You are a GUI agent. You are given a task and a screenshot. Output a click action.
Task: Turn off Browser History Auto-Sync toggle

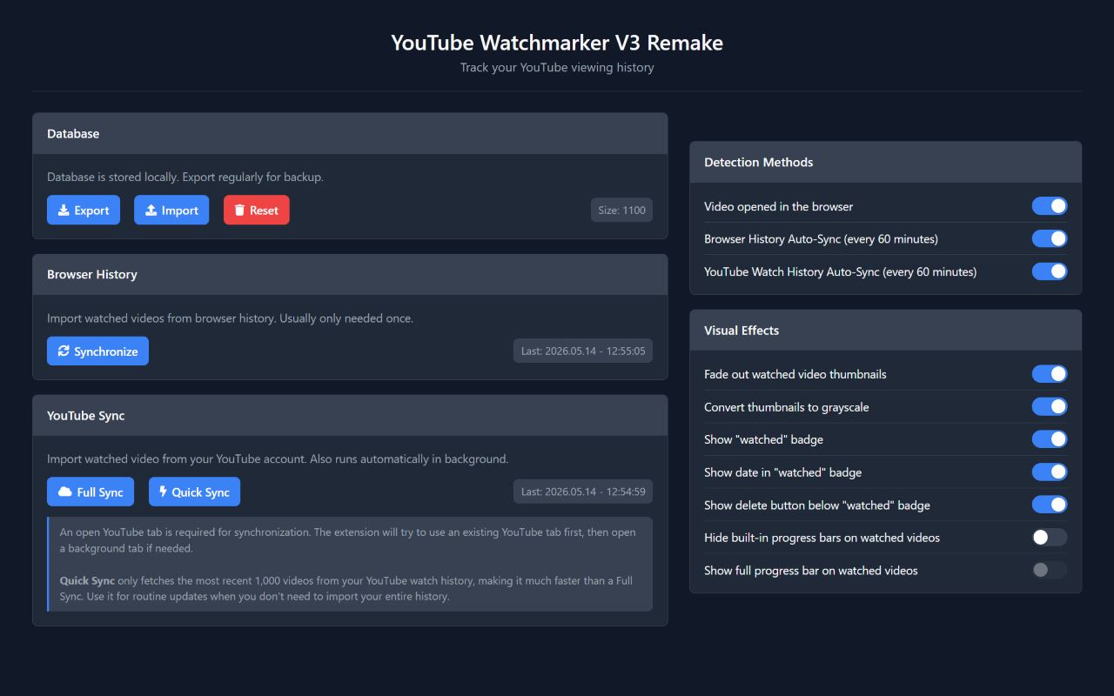pyautogui.click(x=1050, y=238)
